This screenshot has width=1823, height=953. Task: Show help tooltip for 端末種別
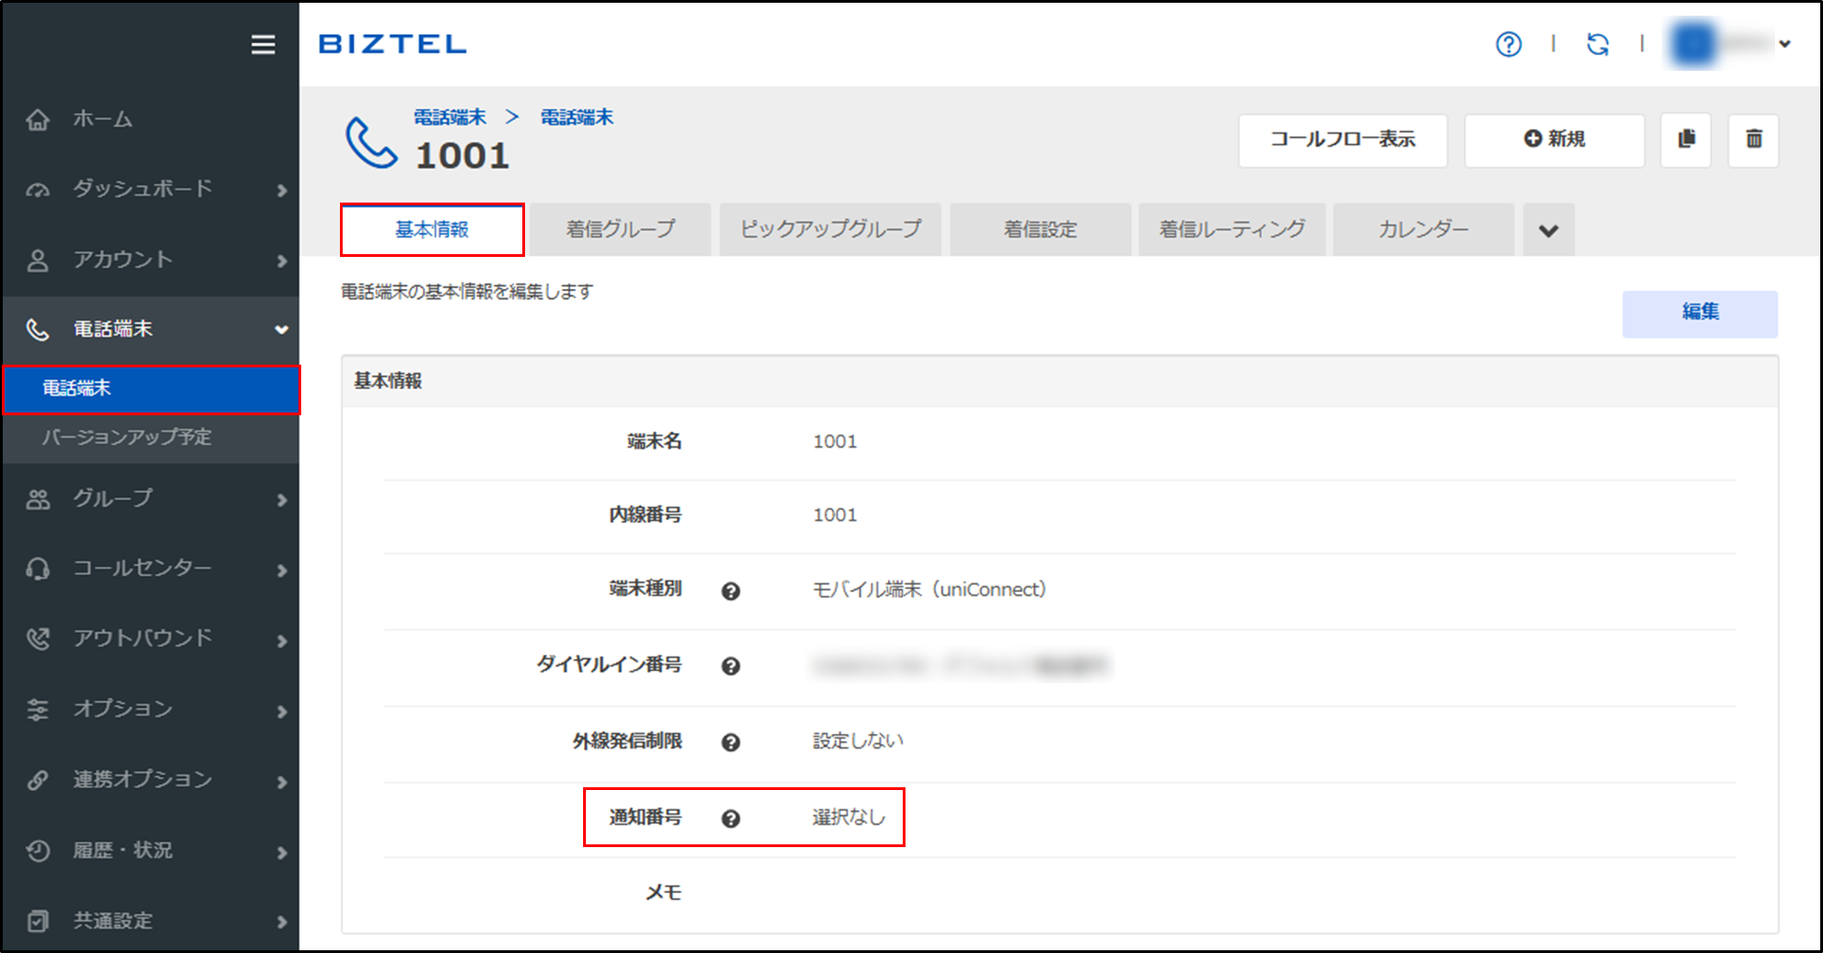730,591
